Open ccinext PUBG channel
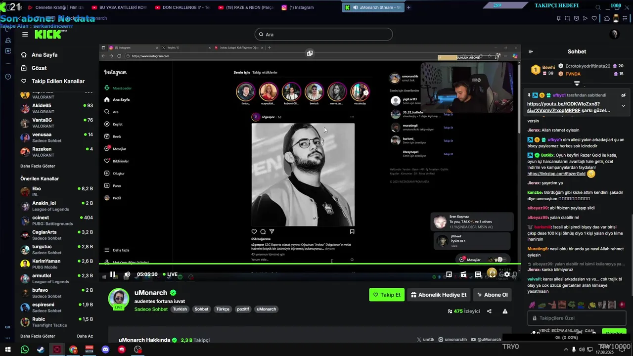Image resolution: width=633 pixels, height=356 pixels. point(56,220)
